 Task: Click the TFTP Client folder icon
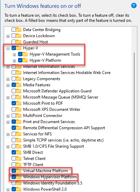pos(19,165)
